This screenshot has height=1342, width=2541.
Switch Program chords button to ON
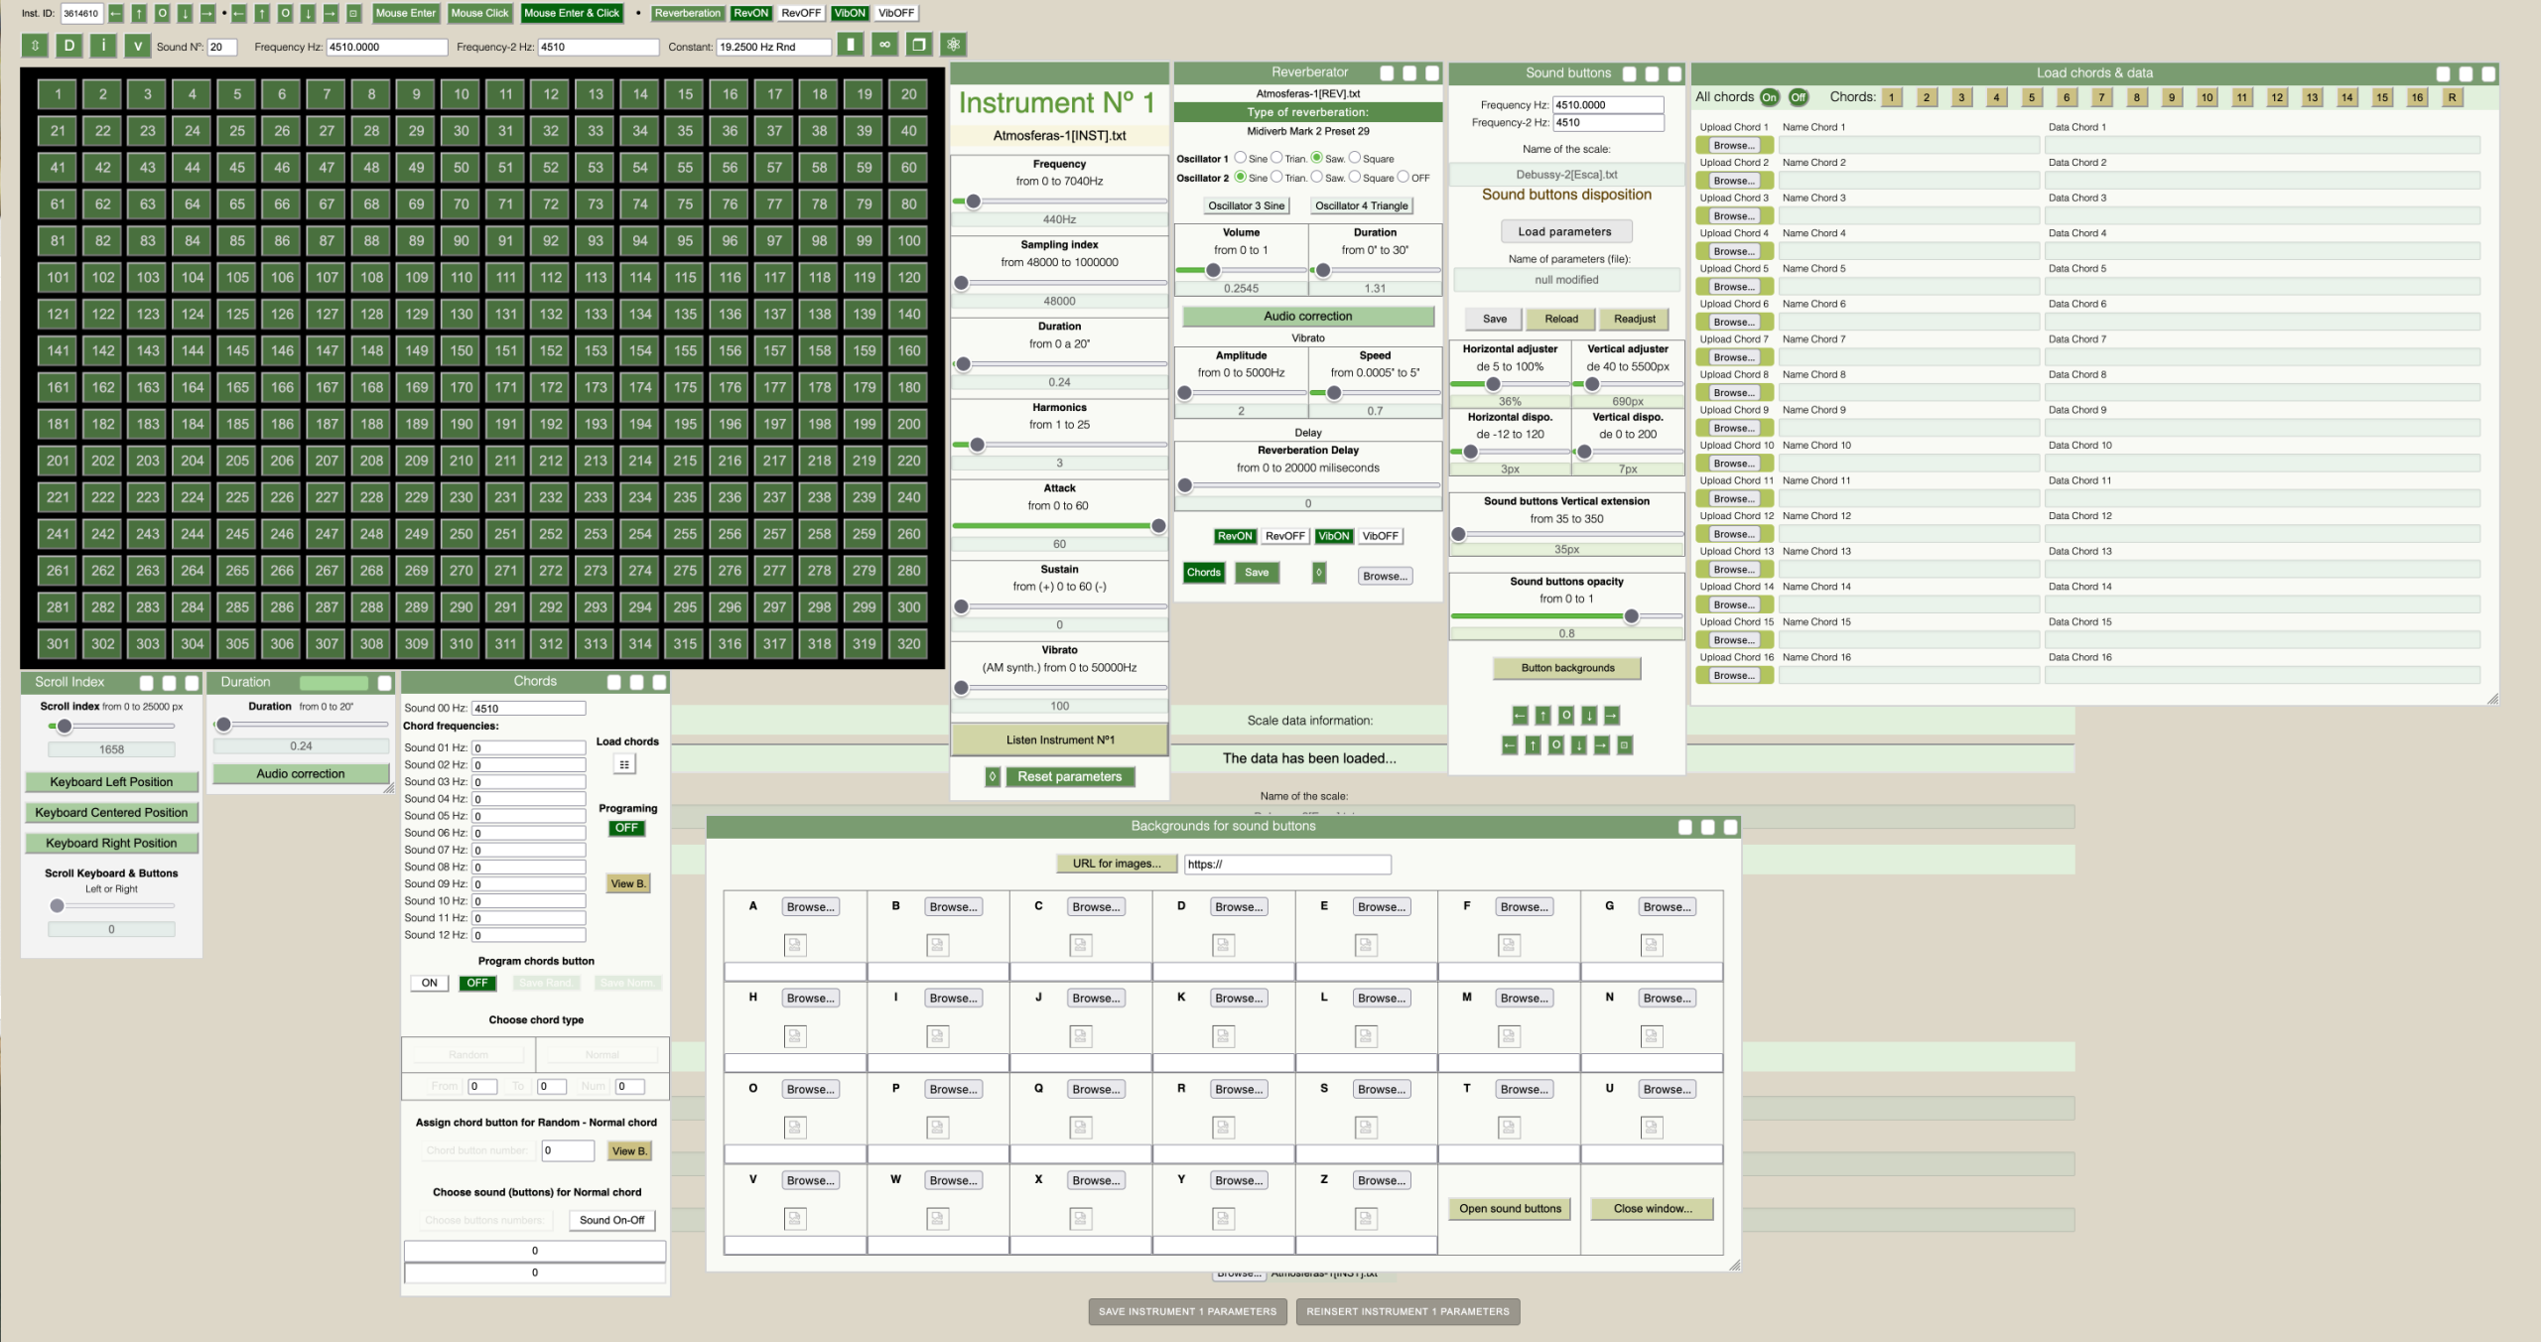coord(429,983)
